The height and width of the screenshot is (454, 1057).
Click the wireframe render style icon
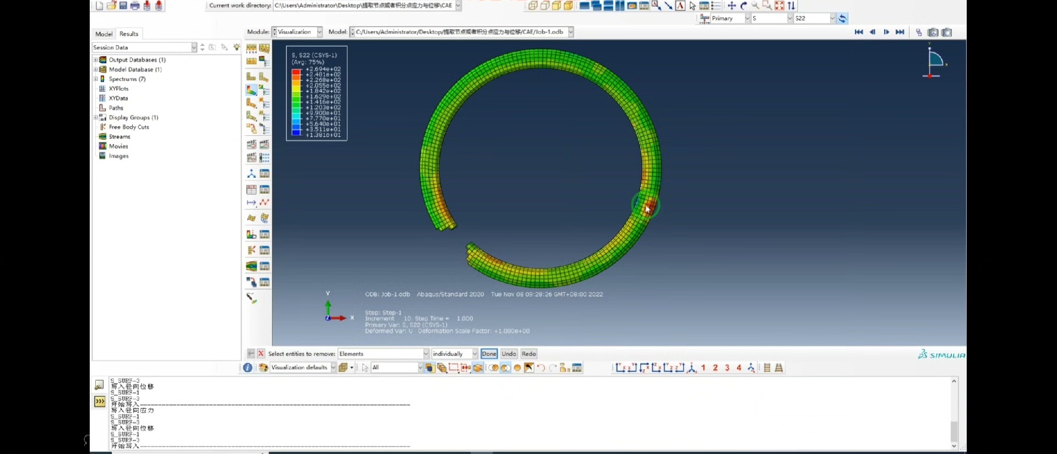coord(533,6)
